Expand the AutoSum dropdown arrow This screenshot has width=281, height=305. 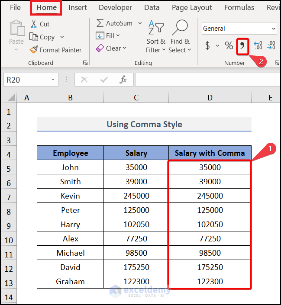coord(140,23)
